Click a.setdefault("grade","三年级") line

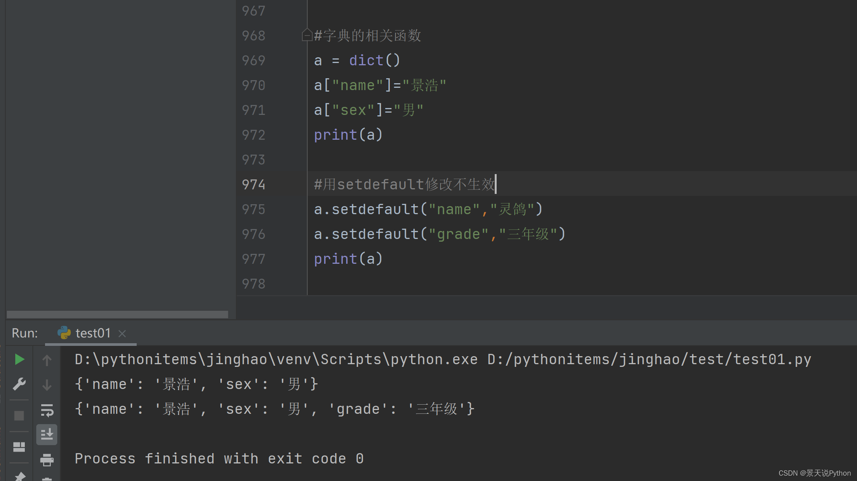(439, 234)
